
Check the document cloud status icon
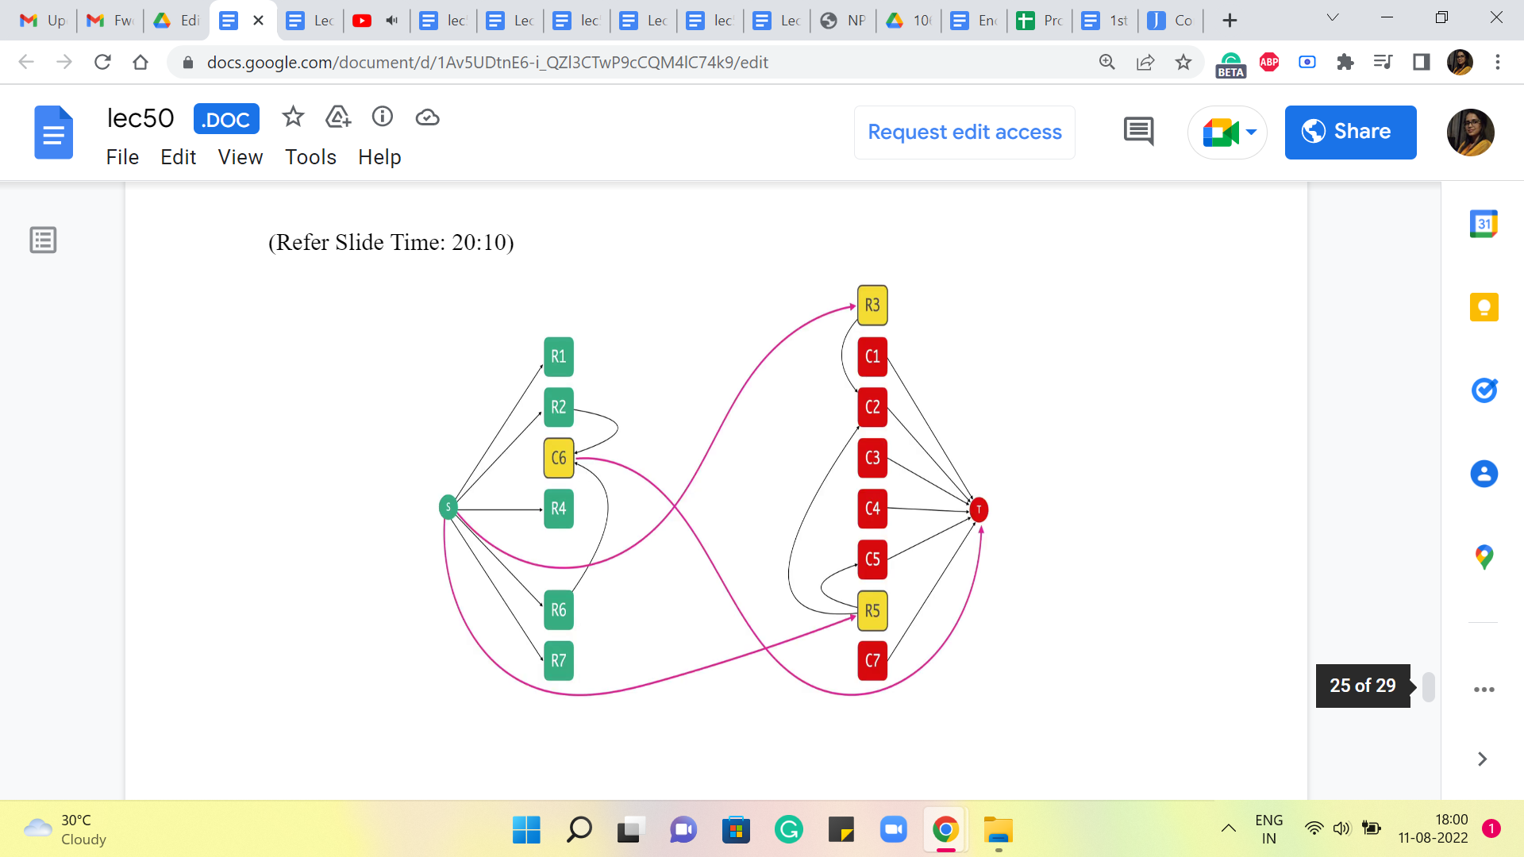click(427, 117)
